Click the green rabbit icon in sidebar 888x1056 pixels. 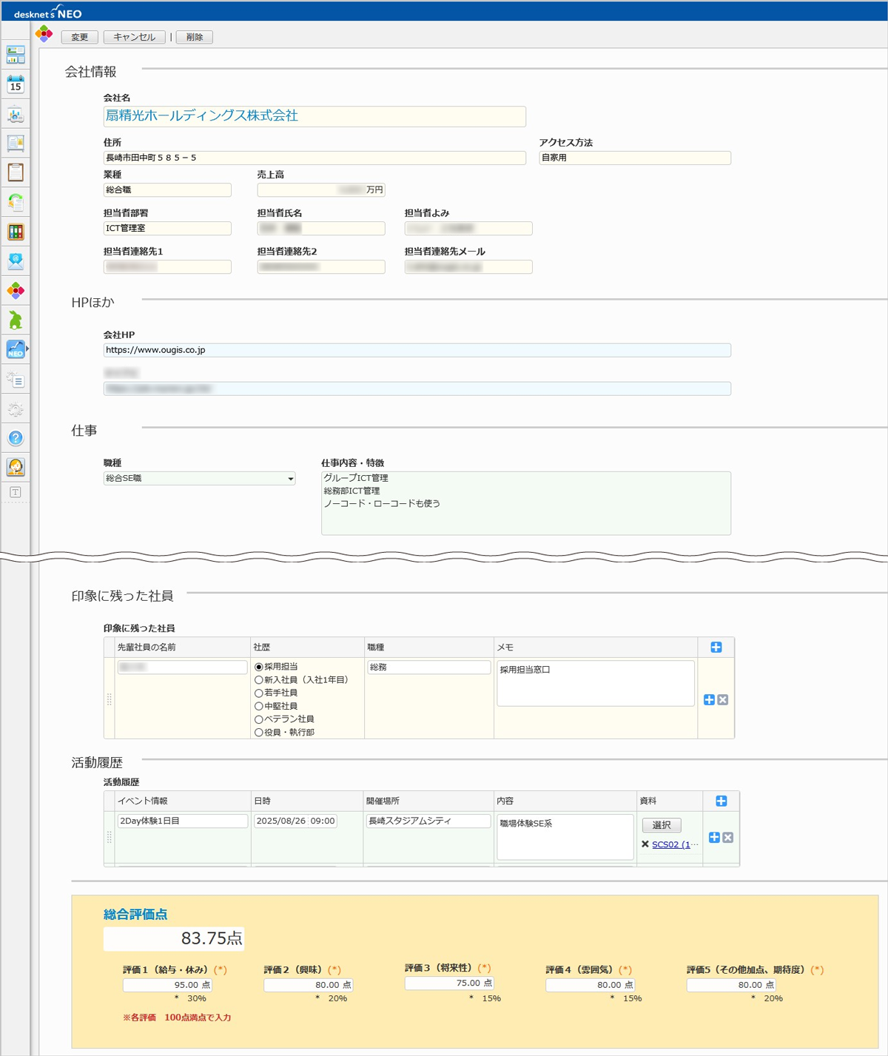(16, 320)
